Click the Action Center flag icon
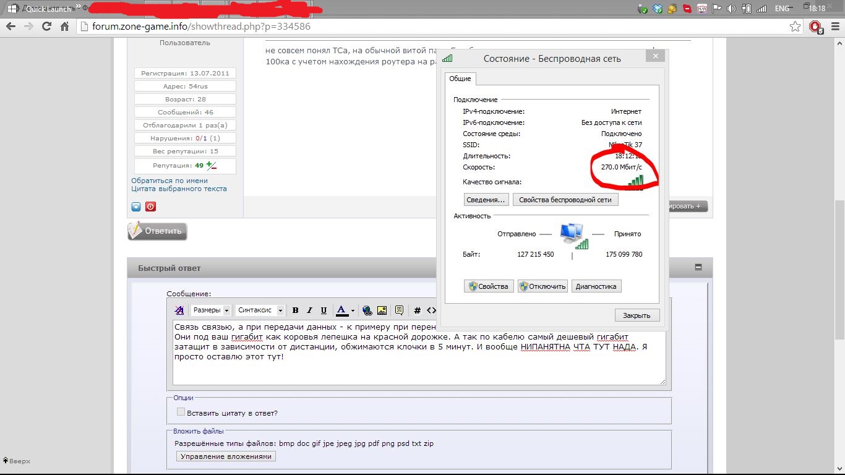 717,9
